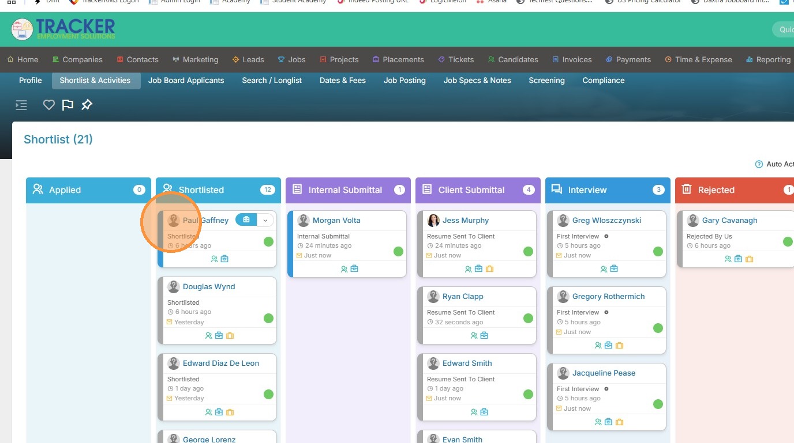Click the people icon on Ryan Clapp's card
794x443 pixels.
[x=474, y=336]
